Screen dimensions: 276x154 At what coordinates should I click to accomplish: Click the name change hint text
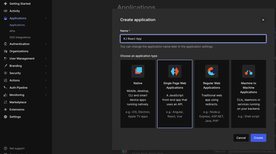[167, 46]
